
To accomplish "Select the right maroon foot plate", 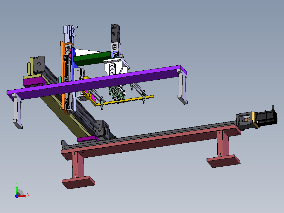I will click(223, 161).
